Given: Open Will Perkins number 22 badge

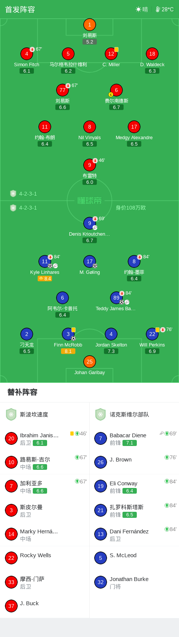Looking at the screenshot, I should pos(152,334).
